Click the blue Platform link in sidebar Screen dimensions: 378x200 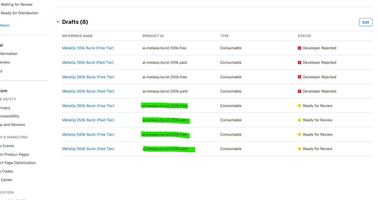pos(5,25)
